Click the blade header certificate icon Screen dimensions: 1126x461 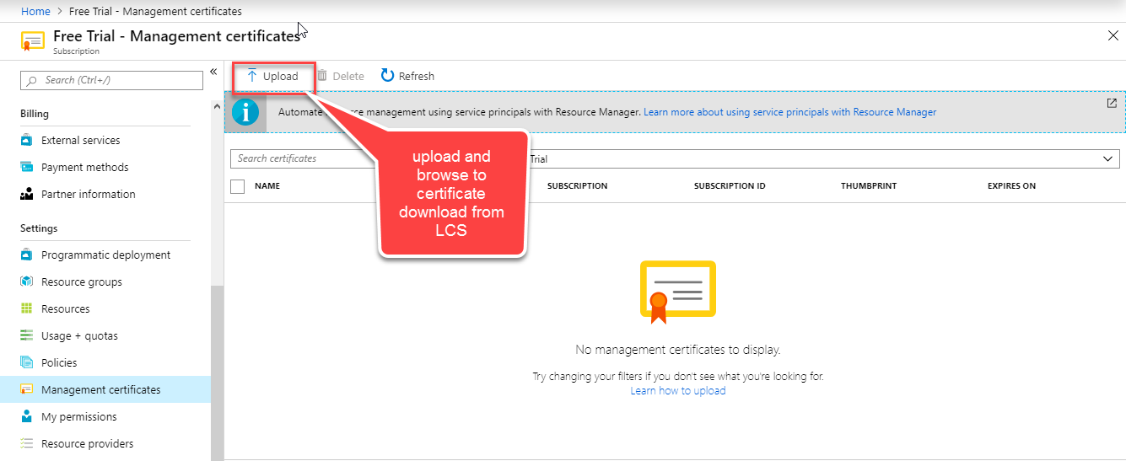coord(33,40)
